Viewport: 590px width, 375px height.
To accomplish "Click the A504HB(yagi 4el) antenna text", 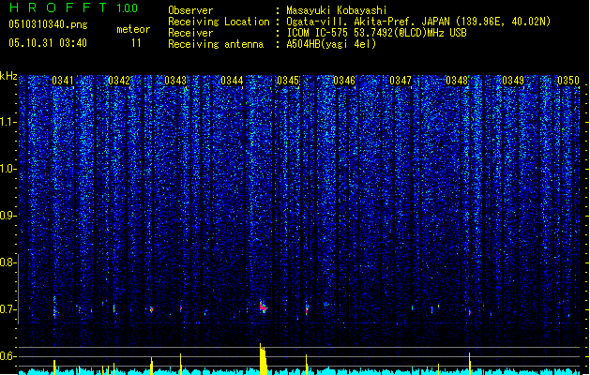I will tap(331, 44).
